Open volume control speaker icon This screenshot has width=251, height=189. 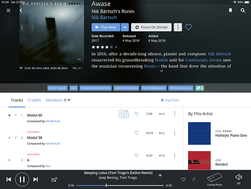[239, 177]
